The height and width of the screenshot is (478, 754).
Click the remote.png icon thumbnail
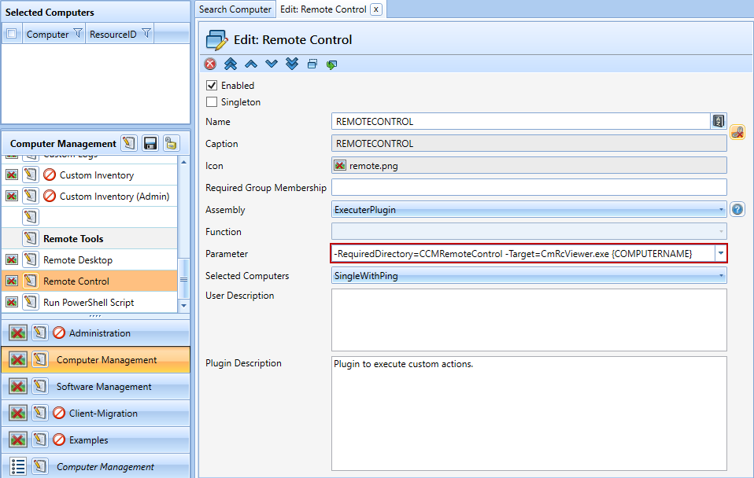click(x=340, y=166)
